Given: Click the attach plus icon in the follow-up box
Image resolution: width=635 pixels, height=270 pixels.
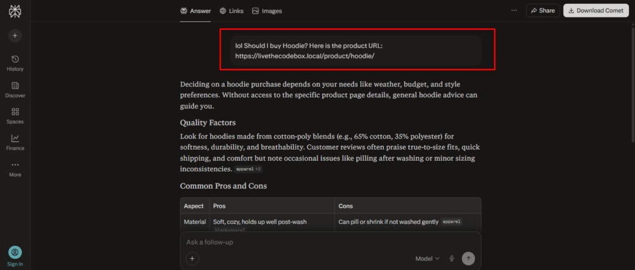Looking at the screenshot, I should (x=192, y=258).
